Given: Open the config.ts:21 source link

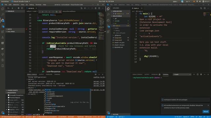Looking at the screenshot, I should (x=99, y=77).
